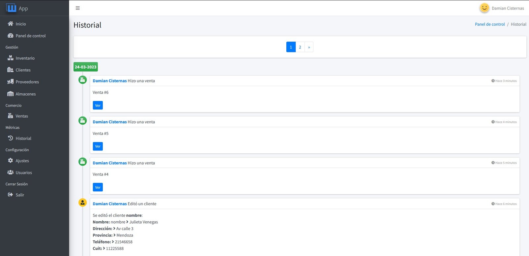
Task: Click Damian Cisternas link on Venta #5 entry
Action: (x=110, y=122)
